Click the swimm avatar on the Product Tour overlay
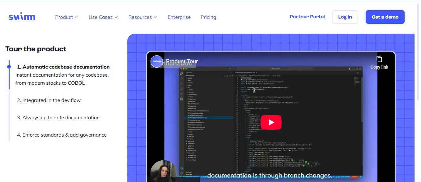Screen dimensions: 421x182 point(157,61)
